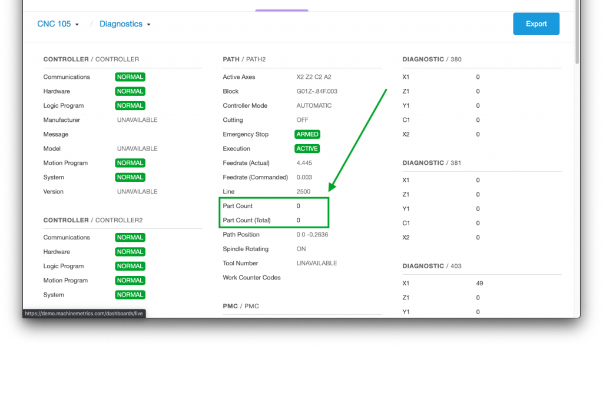Click NORMAL badge for Motion Program under CONTROLLER2
Image resolution: width=603 pixels, height=416 pixels.
point(130,281)
